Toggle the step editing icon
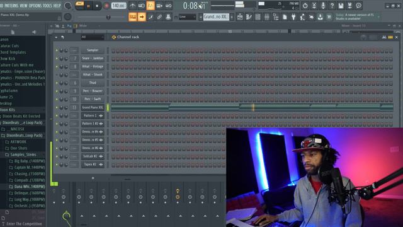This screenshot has width=403, height=227. point(150,17)
